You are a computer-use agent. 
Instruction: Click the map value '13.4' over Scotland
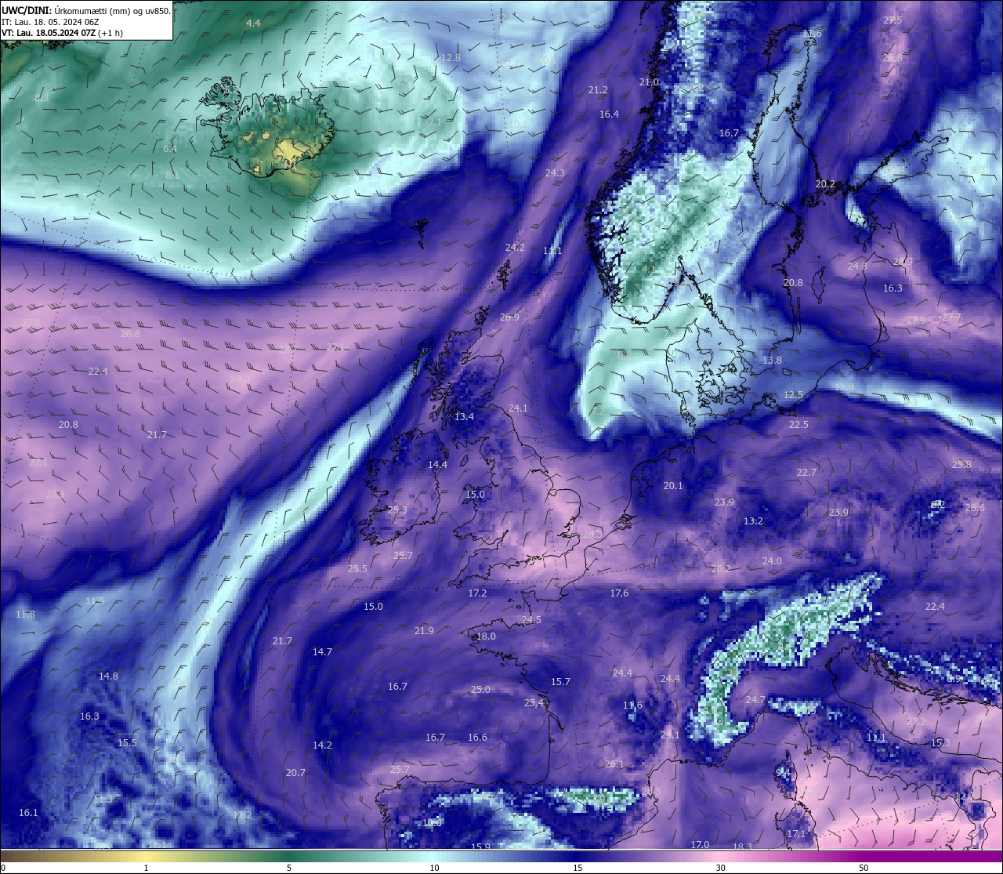coord(464,417)
